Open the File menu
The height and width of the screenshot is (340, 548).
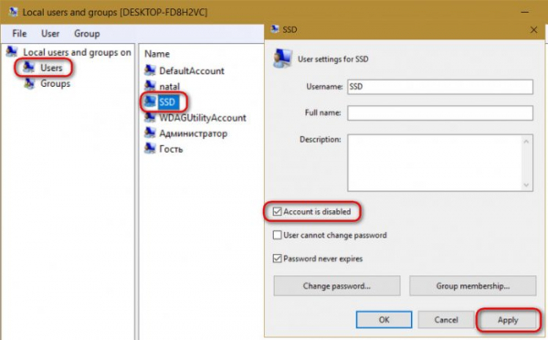point(19,34)
